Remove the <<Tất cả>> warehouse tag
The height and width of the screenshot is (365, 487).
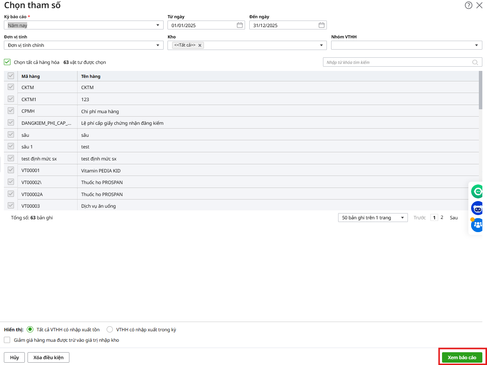tap(200, 45)
